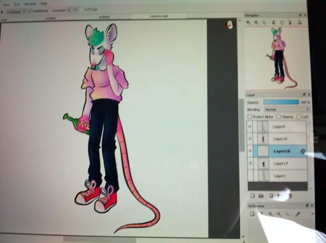
Task: Rotate canvas left using Navigator icon
Action: (x=274, y=22)
